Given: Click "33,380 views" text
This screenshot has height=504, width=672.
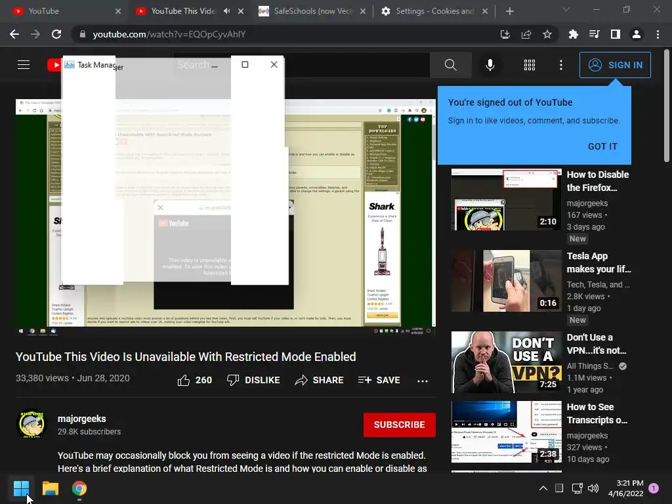Looking at the screenshot, I should [x=42, y=378].
